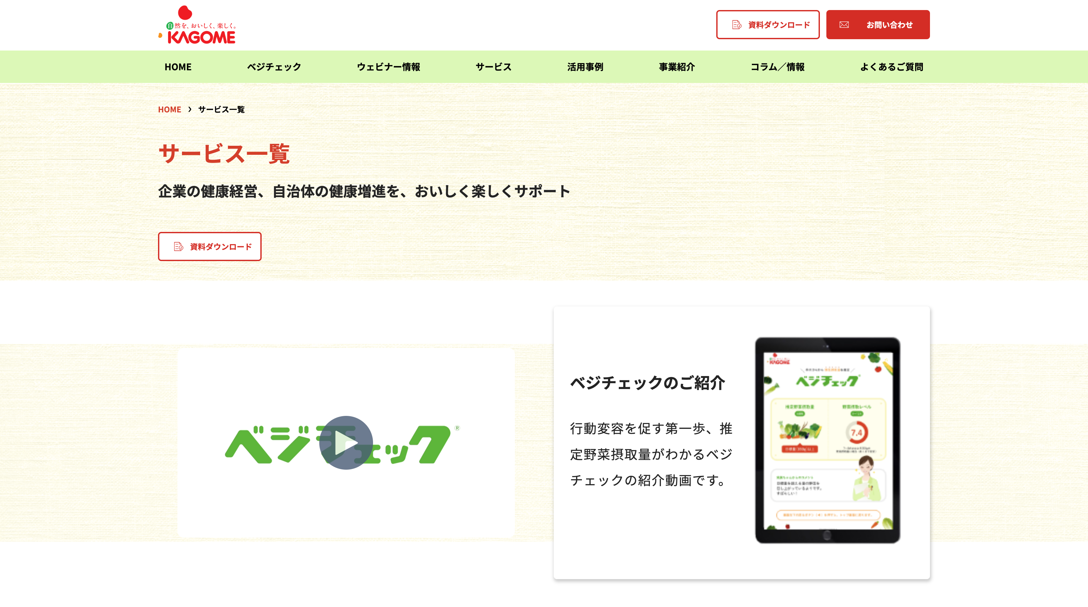Open header 資料ダウンロード button
Viewport: 1088px width, 607px height.
768,25
